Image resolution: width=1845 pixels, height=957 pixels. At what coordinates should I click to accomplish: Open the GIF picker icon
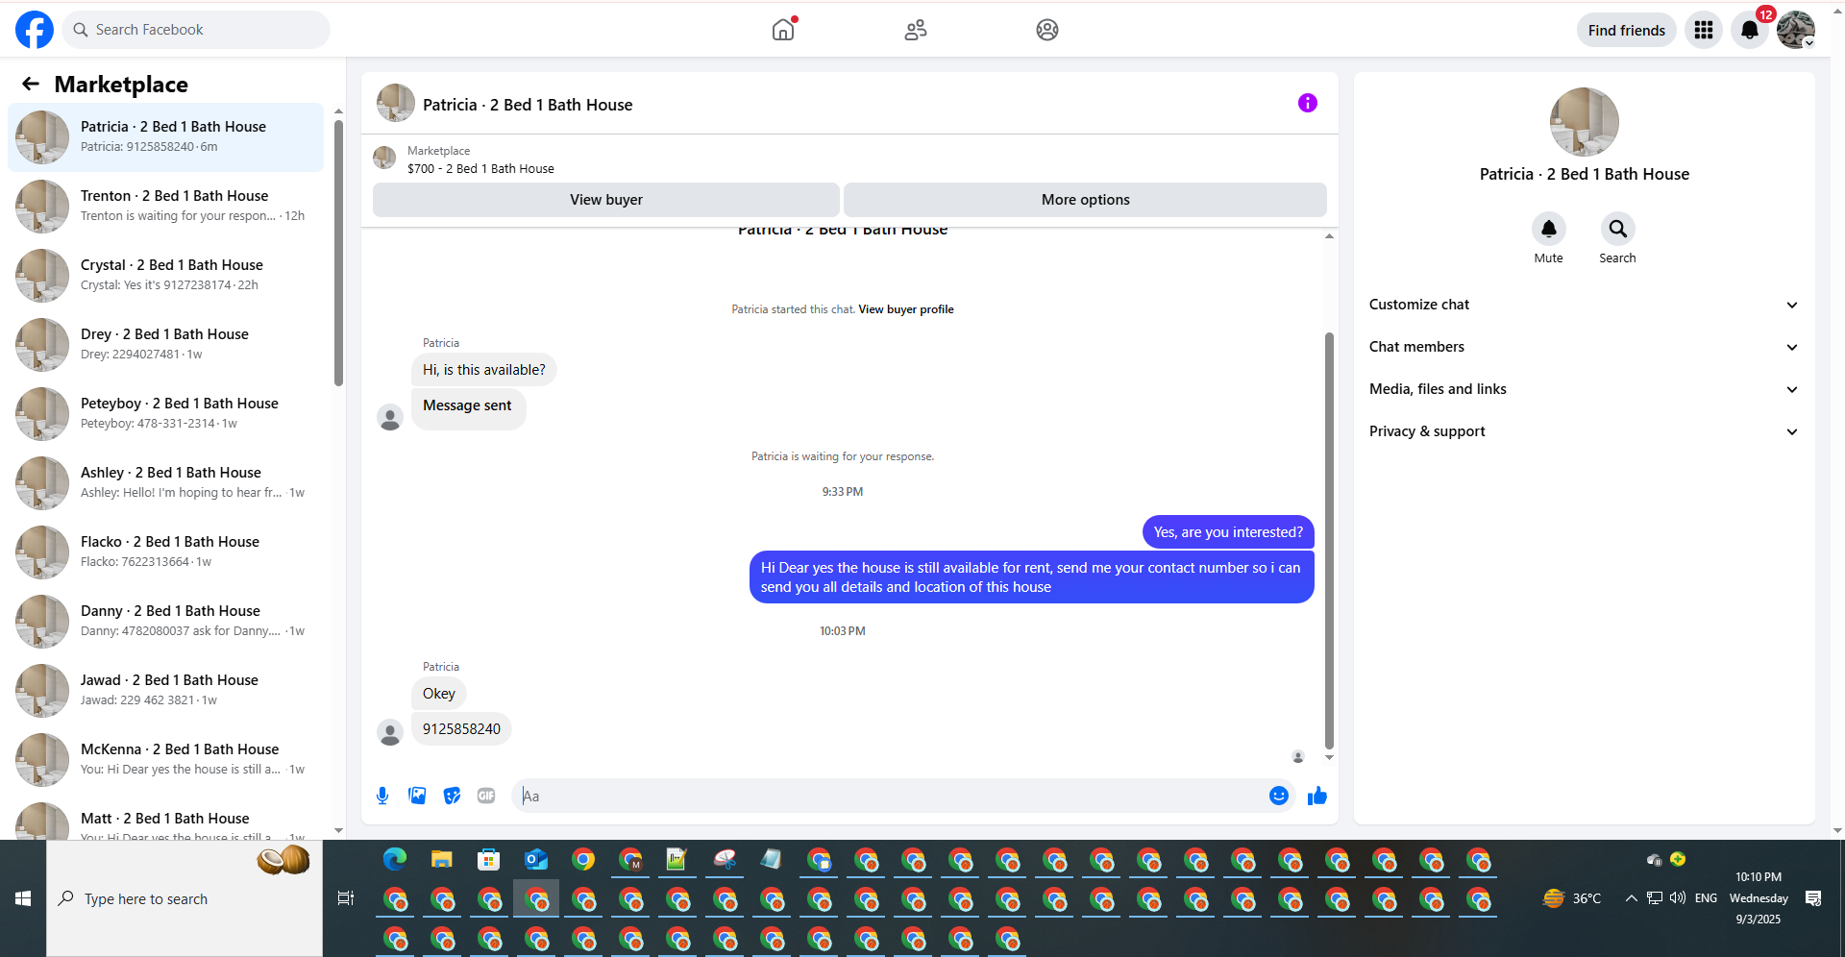[486, 796]
